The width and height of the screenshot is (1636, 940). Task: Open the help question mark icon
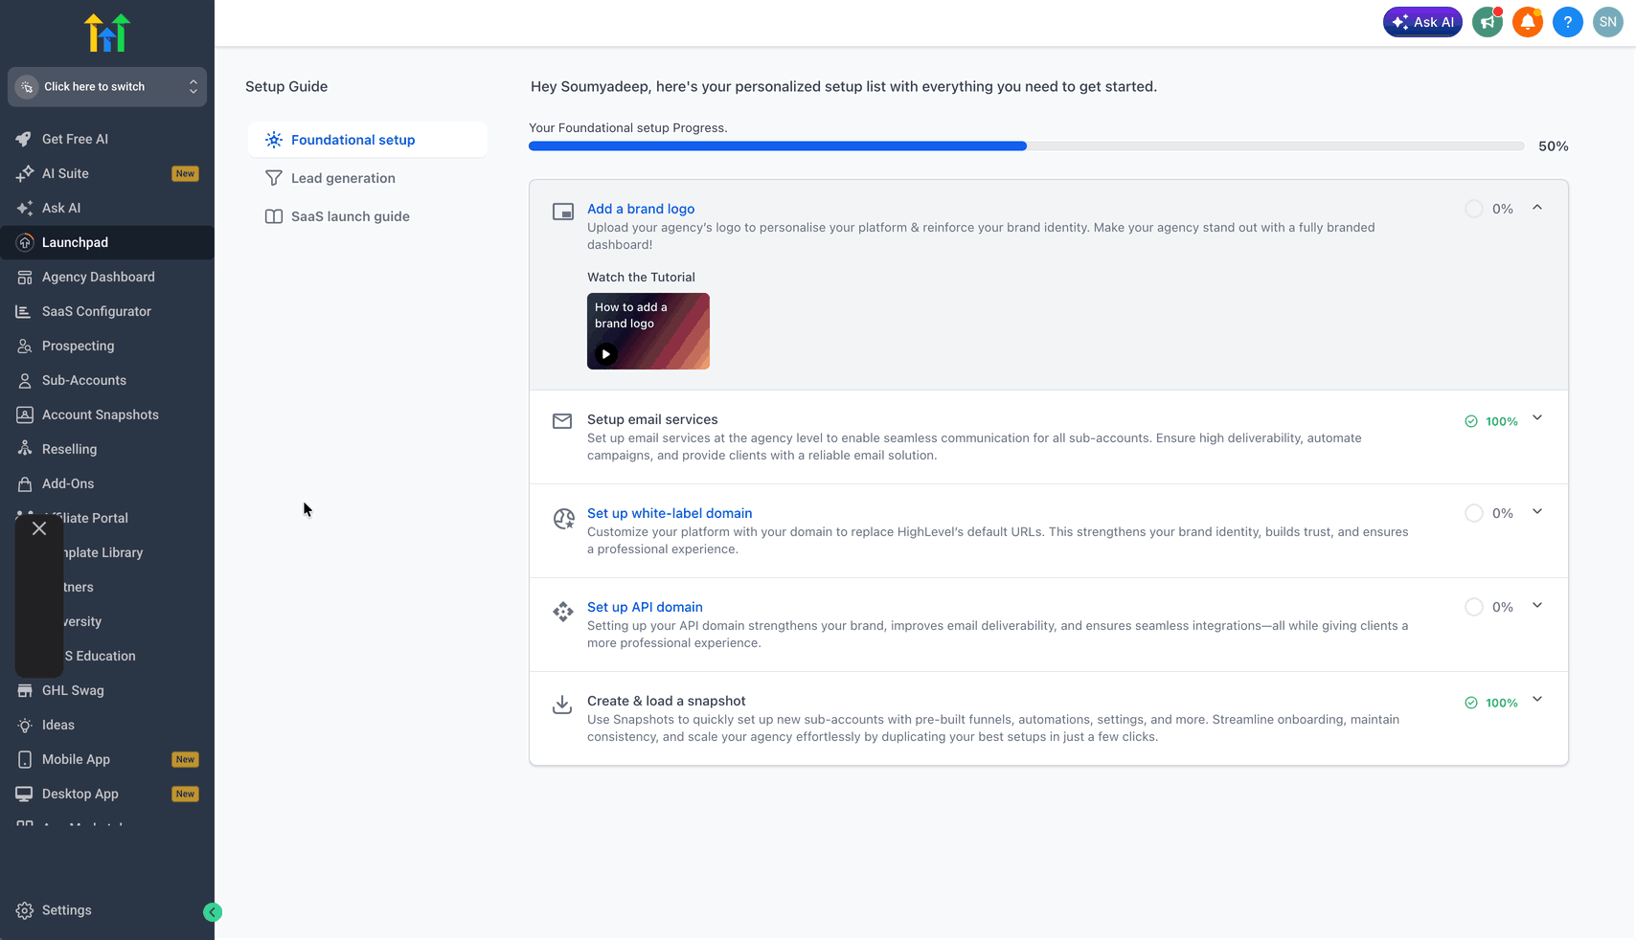coord(1568,22)
